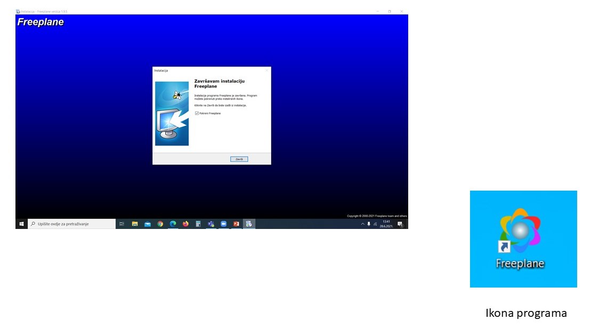Launch Google Chrome from the taskbar
591x328 pixels.
[x=160, y=224]
